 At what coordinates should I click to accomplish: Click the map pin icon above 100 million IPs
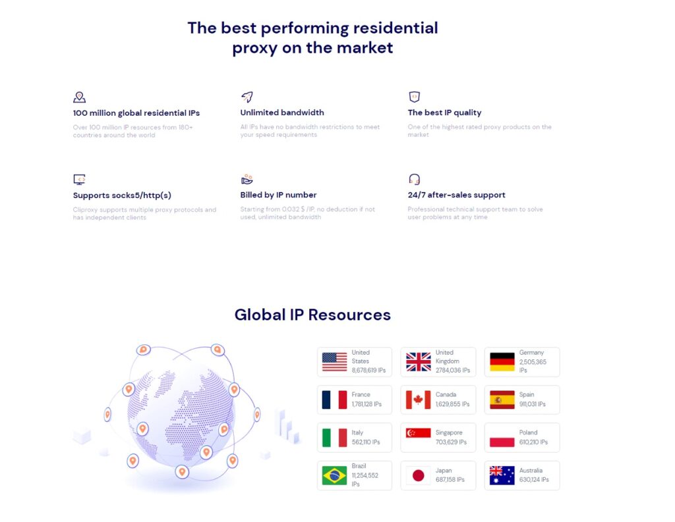[x=79, y=97]
